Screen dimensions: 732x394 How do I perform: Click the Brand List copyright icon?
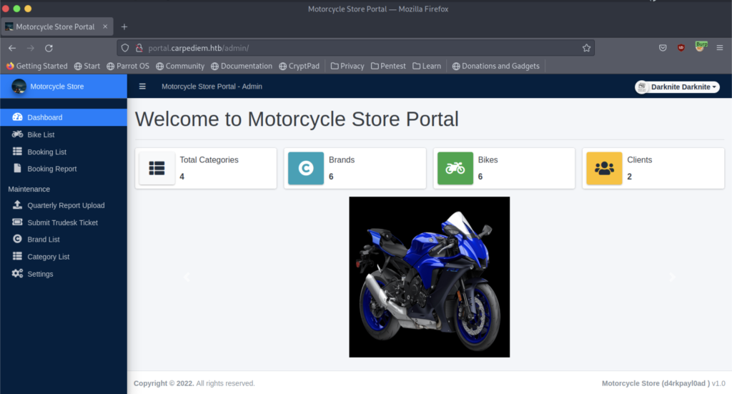[17, 240]
